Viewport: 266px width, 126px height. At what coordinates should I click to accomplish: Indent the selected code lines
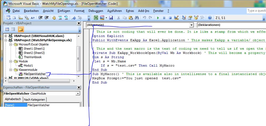(x=40, y=18)
